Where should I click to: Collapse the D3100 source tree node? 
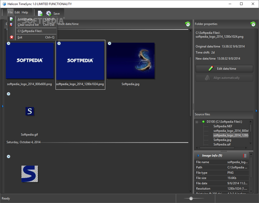click(x=197, y=122)
